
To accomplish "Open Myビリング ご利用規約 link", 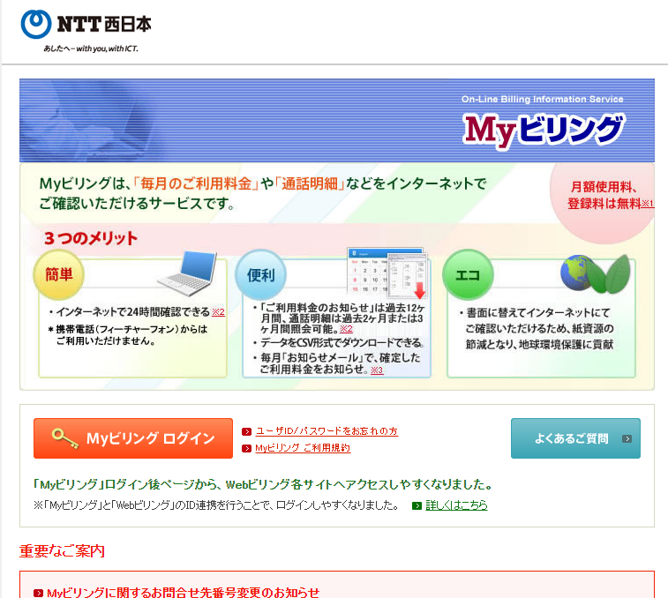I will pyautogui.click(x=303, y=448).
